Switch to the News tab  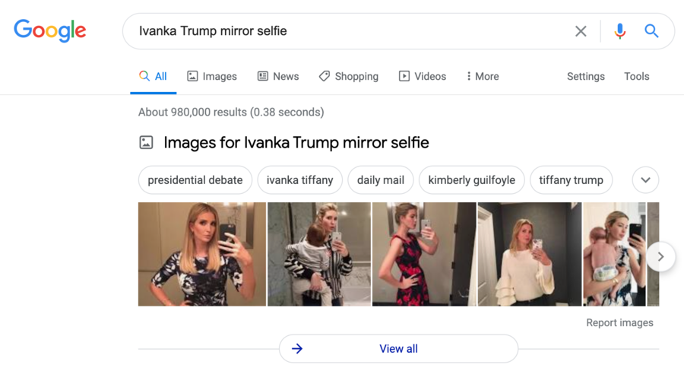(277, 76)
